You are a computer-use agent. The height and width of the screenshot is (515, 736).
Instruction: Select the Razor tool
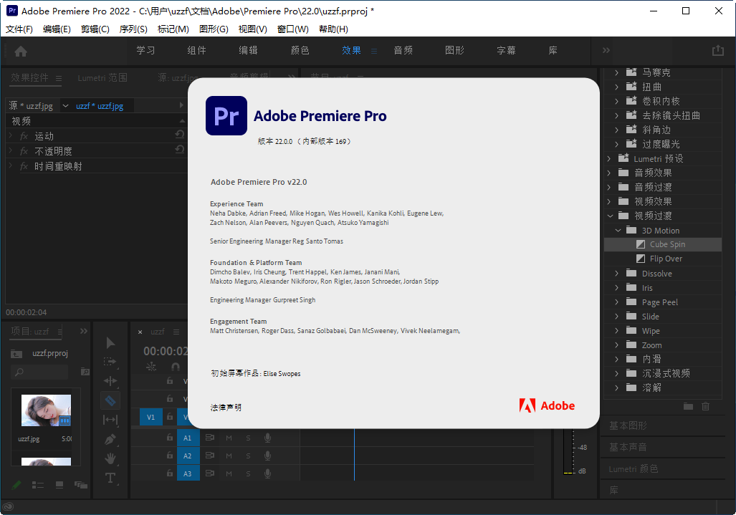coord(110,400)
